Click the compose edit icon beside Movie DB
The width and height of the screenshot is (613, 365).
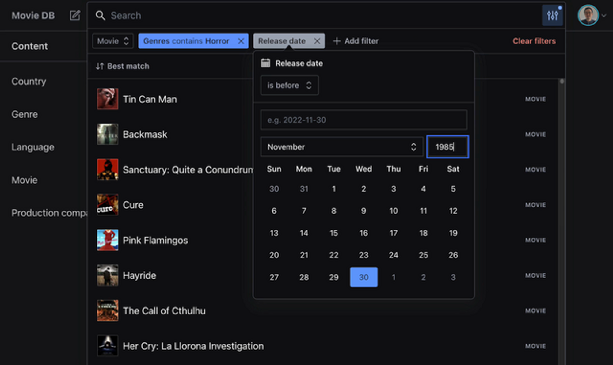pyautogui.click(x=75, y=15)
